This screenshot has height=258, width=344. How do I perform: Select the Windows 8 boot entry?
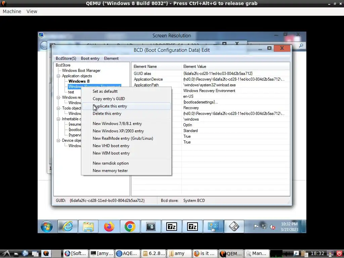79,81
